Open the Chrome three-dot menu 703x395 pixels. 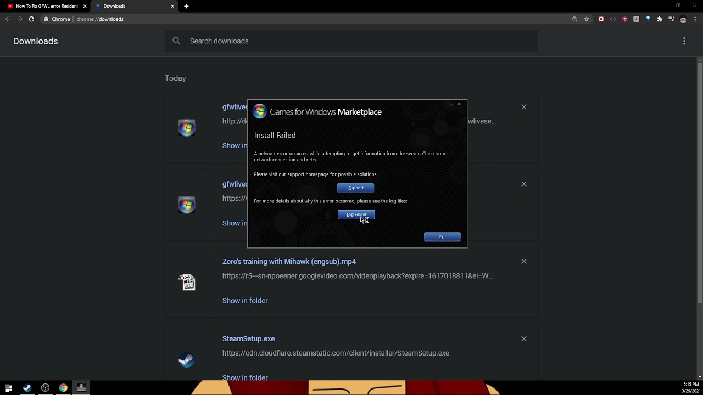coord(695,19)
